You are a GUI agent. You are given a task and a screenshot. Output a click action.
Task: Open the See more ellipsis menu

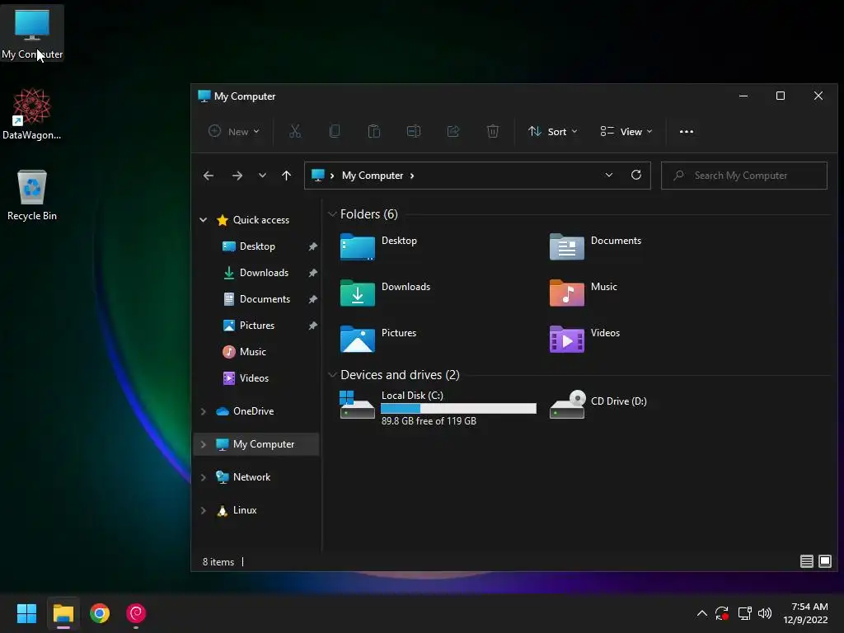point(687,131)
